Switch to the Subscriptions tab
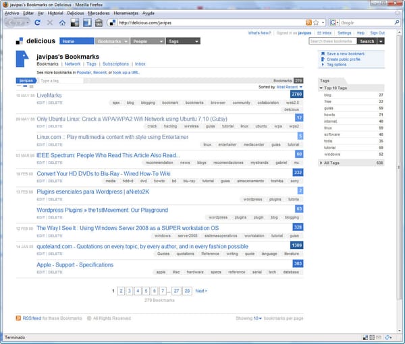This screenshot has height=344, width=405. tap(115, 64)
